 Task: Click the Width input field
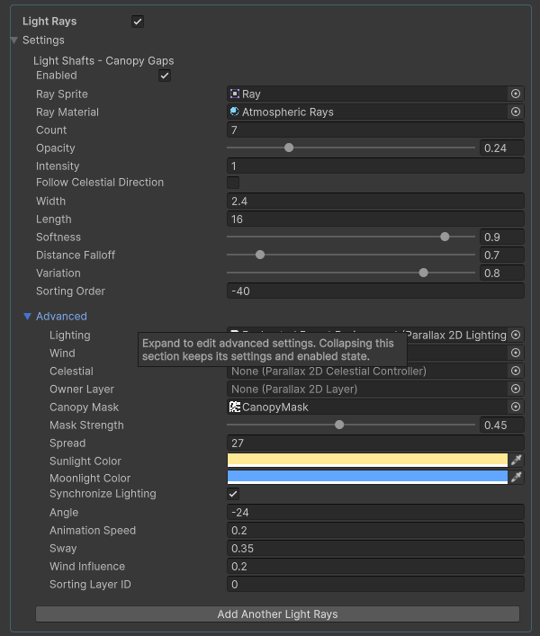375,201
